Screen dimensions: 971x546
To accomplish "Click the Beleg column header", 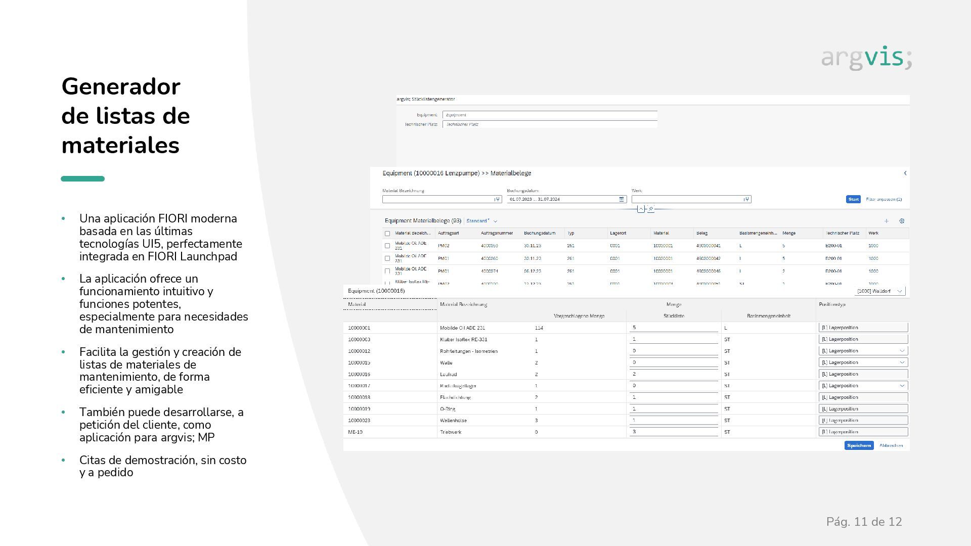I will point(701,233).
